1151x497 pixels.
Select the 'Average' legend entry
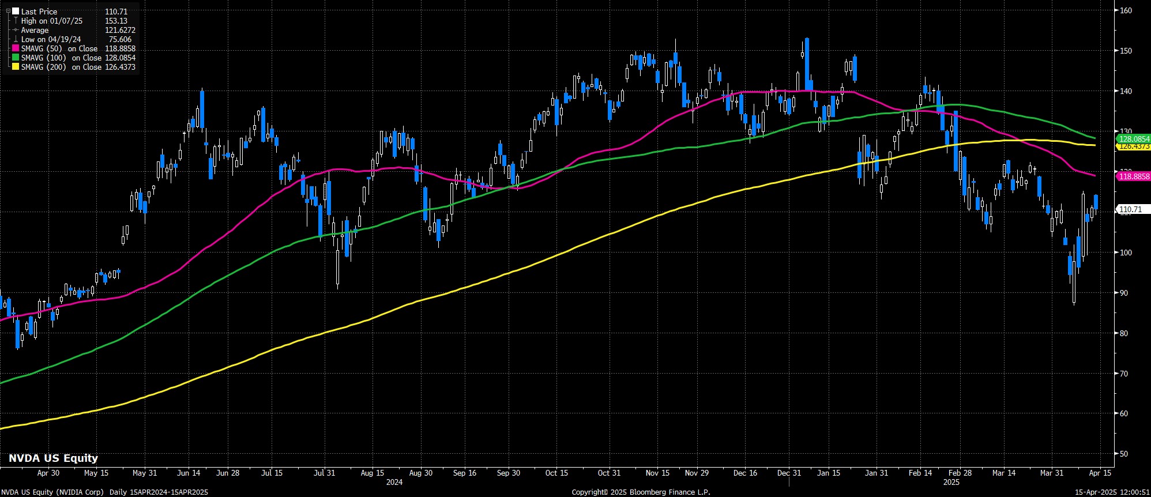(x=35, y=30)
